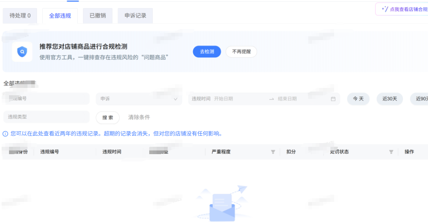Open the 处罚状态 column filter icon

(x=391, y=152)
